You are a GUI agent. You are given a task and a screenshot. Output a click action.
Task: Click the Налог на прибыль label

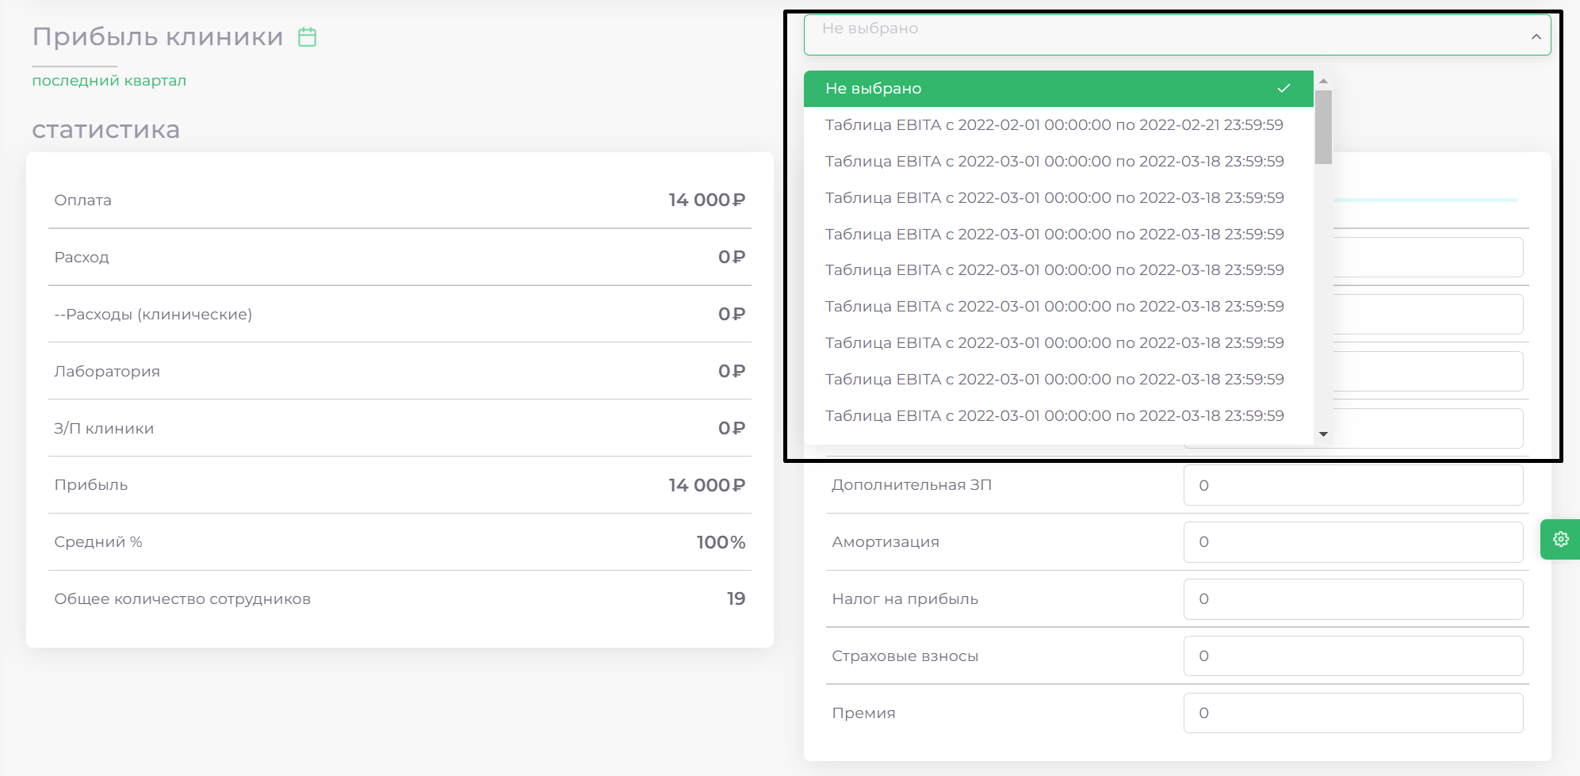point(905,599)
